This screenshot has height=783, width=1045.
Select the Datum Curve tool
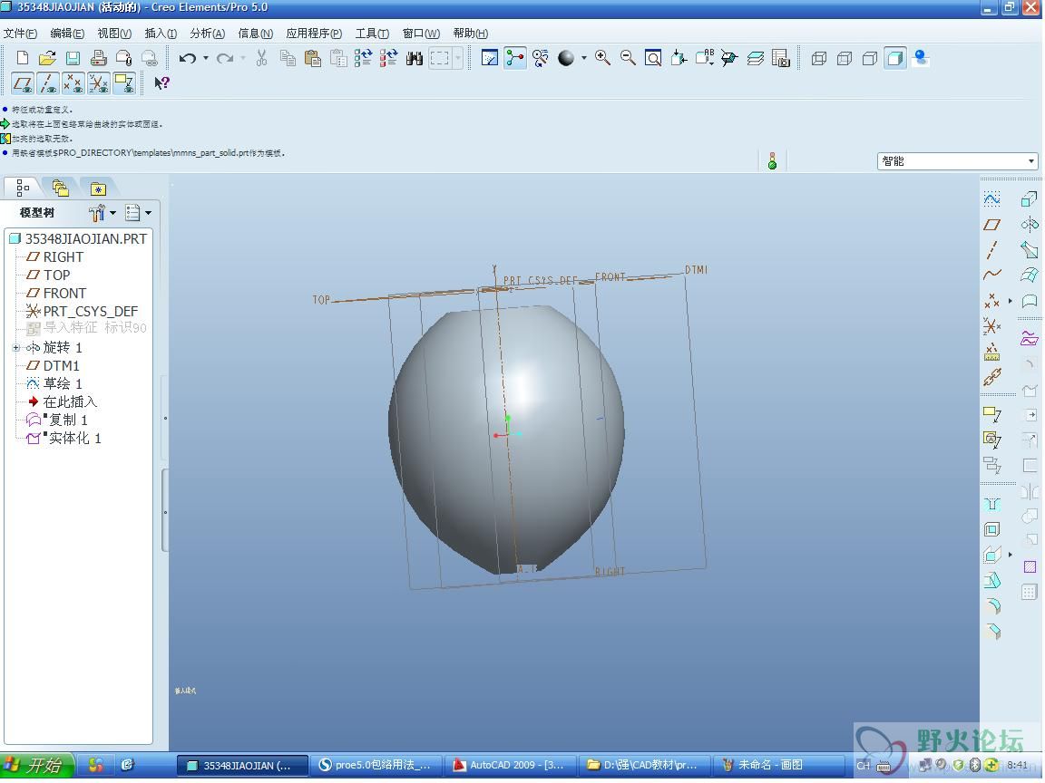pyautogui.click(x=991, y=275)
